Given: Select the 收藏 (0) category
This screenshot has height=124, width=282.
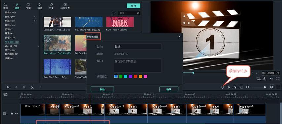Looking at the screenshot, I should point(9,58).
